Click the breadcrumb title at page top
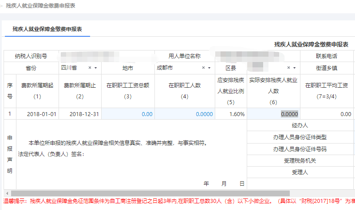The width and height of the screenshot is (355, 210). tap(40, 5)
